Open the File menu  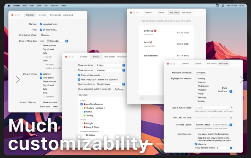[25, 5]
